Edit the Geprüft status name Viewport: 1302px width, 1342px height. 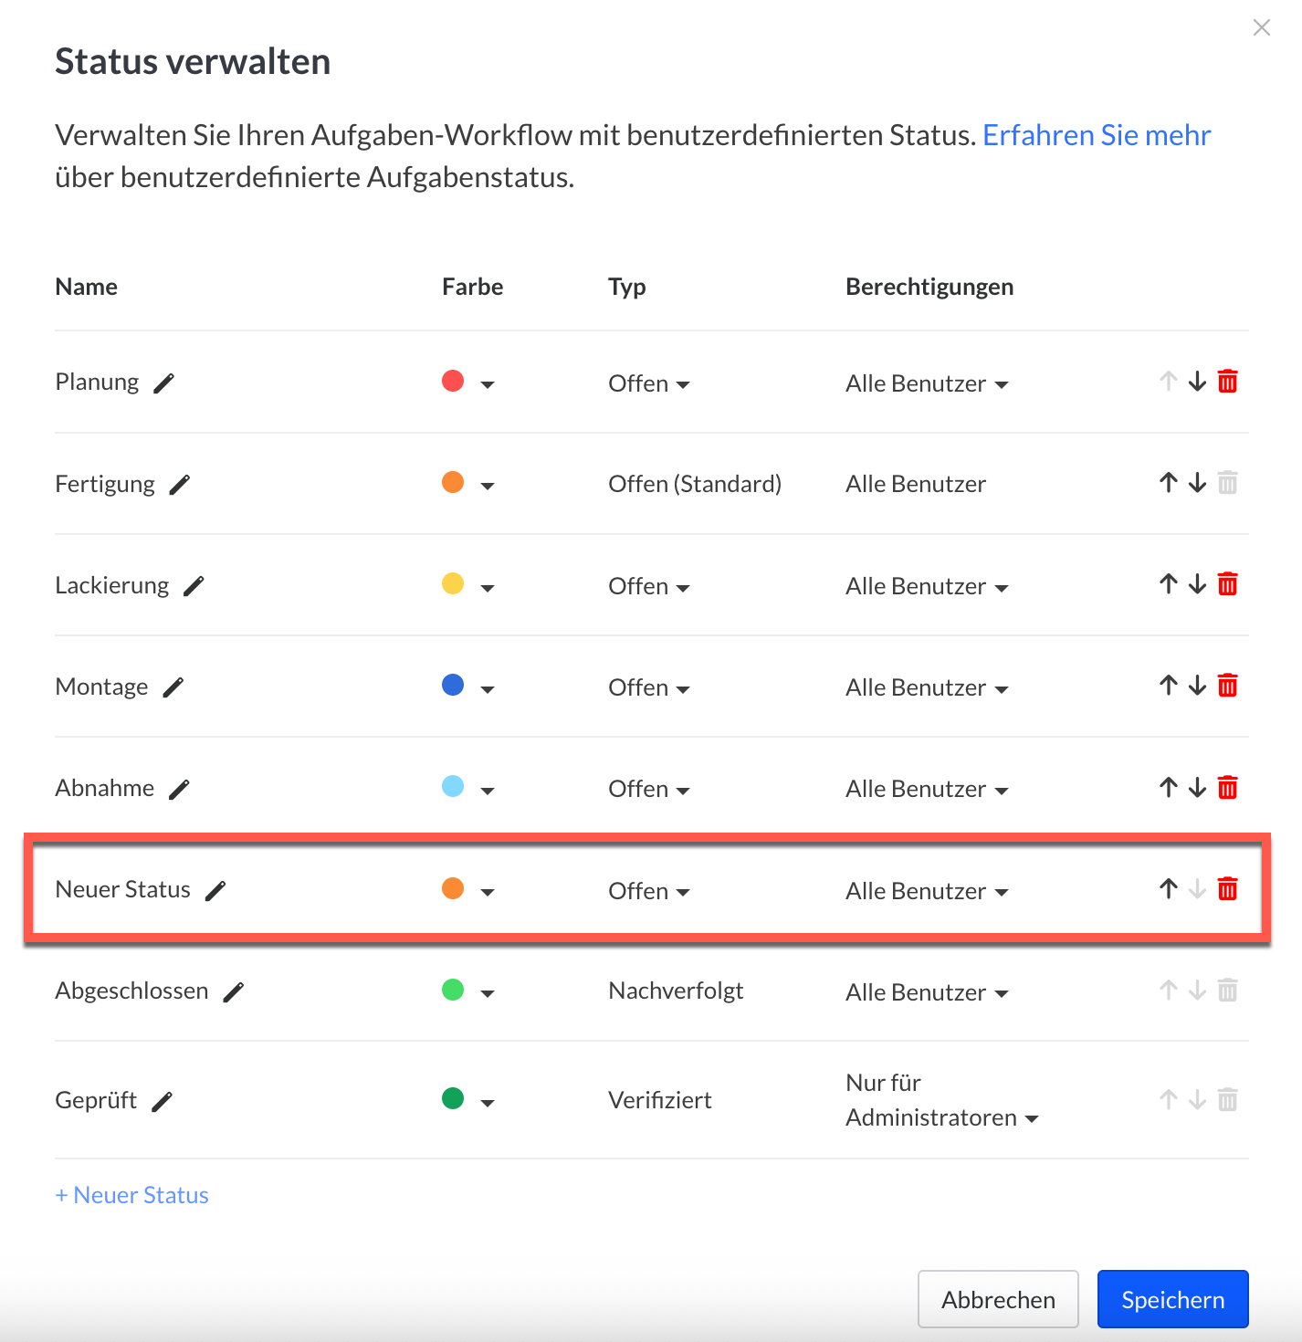[x=162, y=1102]
